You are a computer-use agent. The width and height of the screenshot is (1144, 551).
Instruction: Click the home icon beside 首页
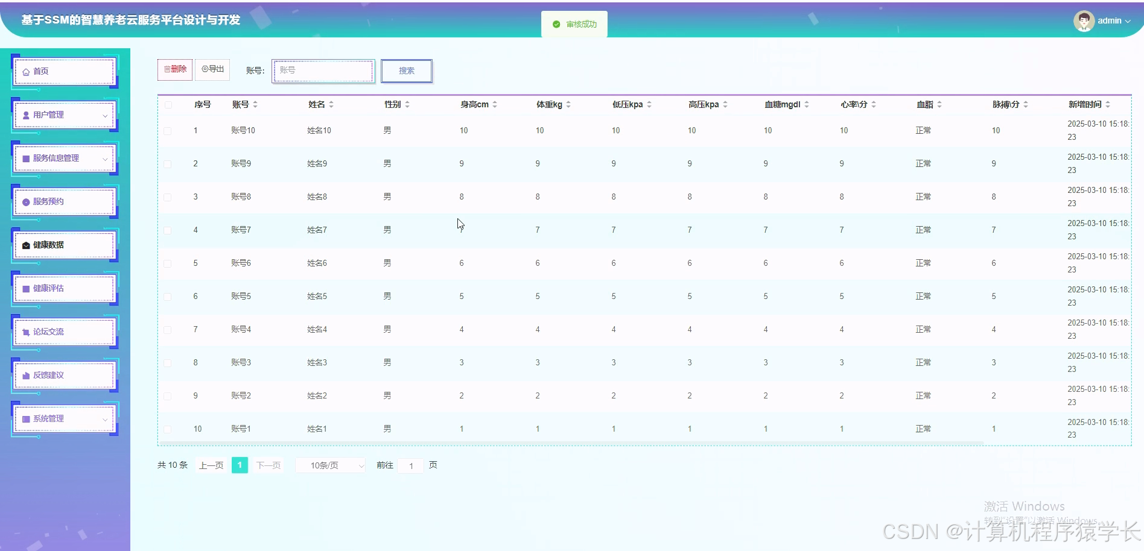click(x=26, y=72)
